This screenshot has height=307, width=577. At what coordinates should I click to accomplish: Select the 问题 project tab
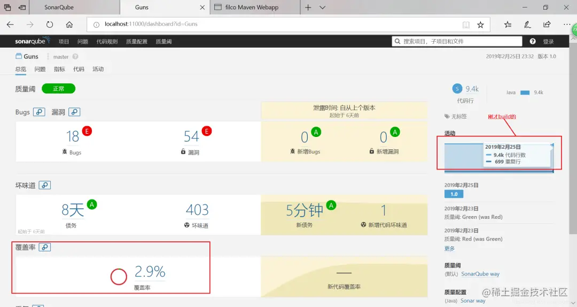(40, 69)
